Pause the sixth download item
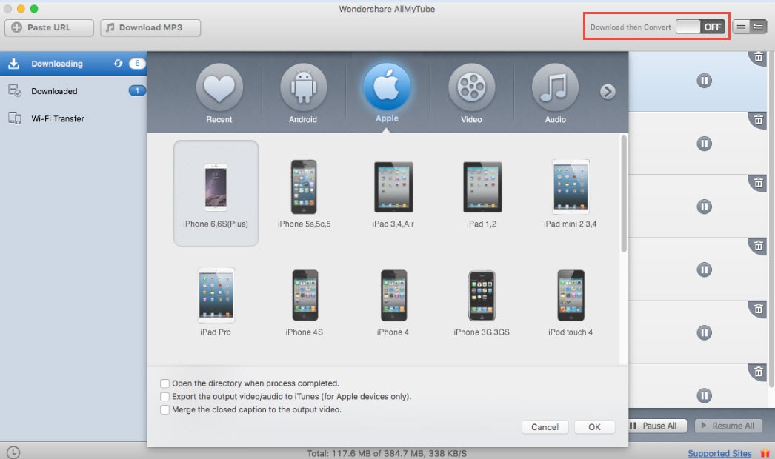775x459 pixels. [705, 396]
